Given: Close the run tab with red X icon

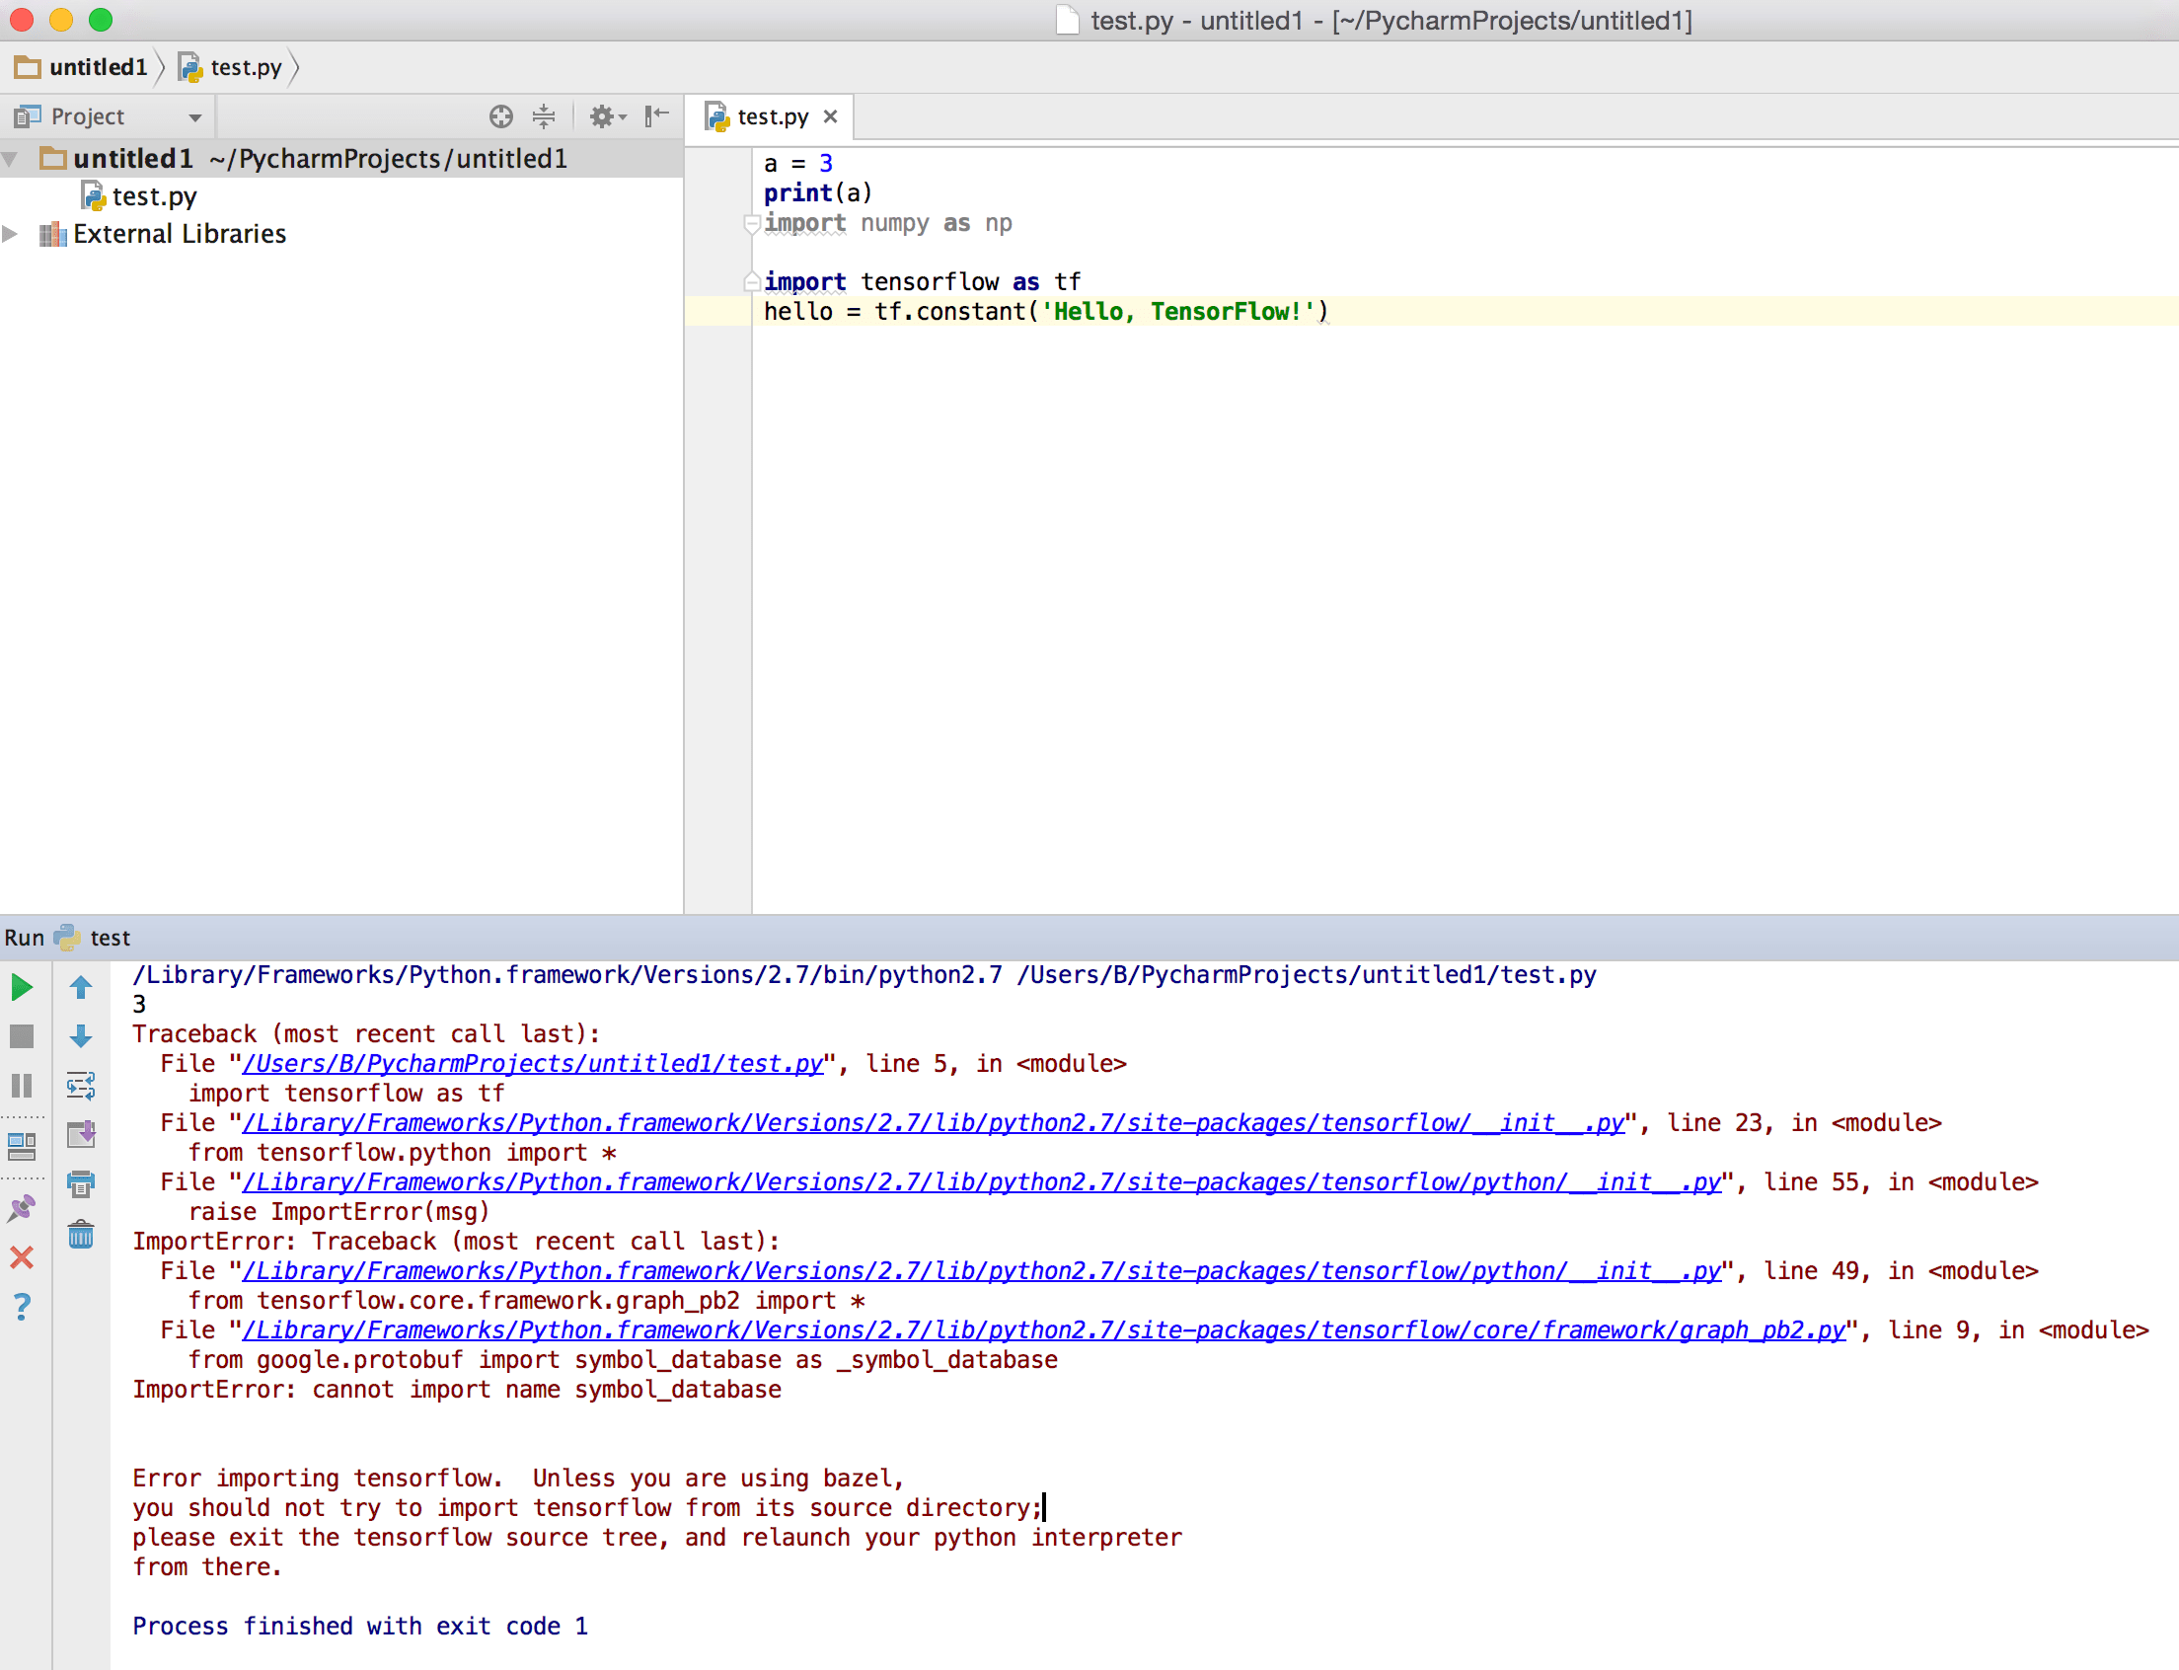Looking at the screenshot, I should pyautogui.click(x=22, y=1257).
